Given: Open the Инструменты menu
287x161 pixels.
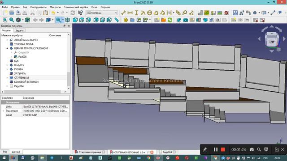Looking at the screenshot, I should point(38,7).
